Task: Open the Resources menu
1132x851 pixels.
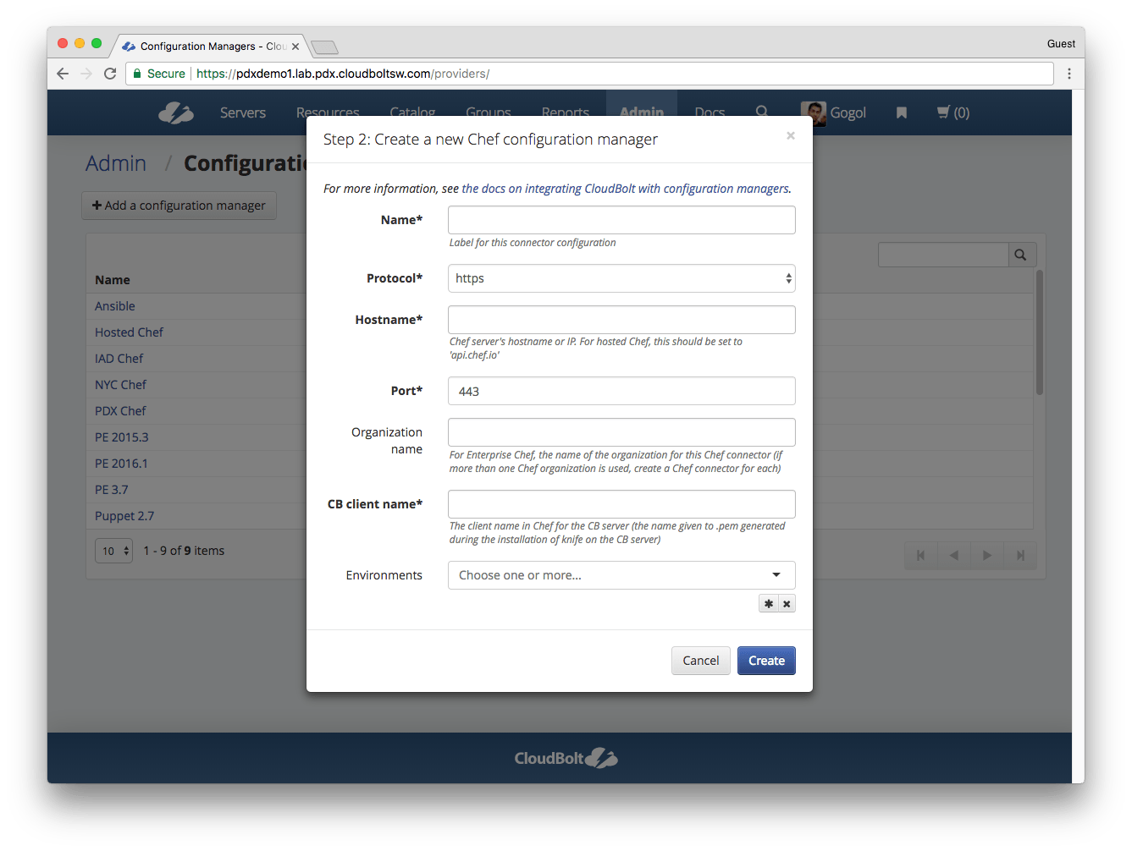Action: [328, 113]
